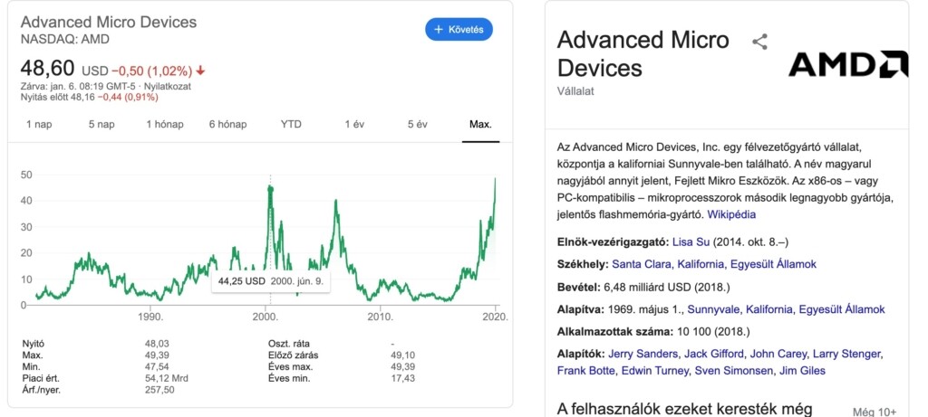Open the Sven Simonsen founder link
The height and width of the screenshot is (417, 928).
pyautogui.click(x=735, y=370)
